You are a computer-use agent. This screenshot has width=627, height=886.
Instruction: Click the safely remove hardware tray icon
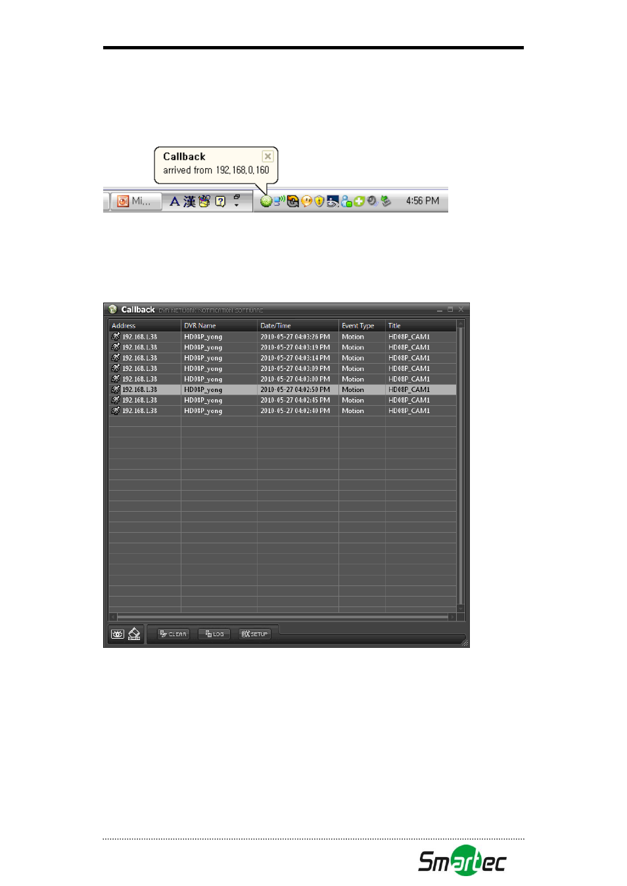click(386, 201)
